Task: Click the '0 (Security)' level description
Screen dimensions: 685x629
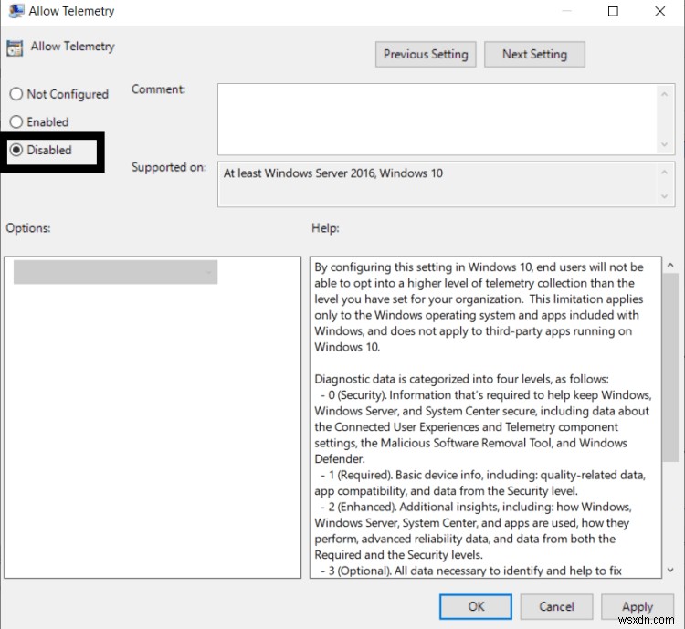Action: [x=483, y=426]
